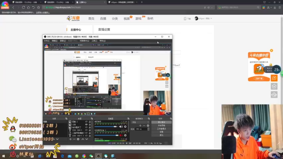Toggle visibility eye of third source row

pos(86,127)
